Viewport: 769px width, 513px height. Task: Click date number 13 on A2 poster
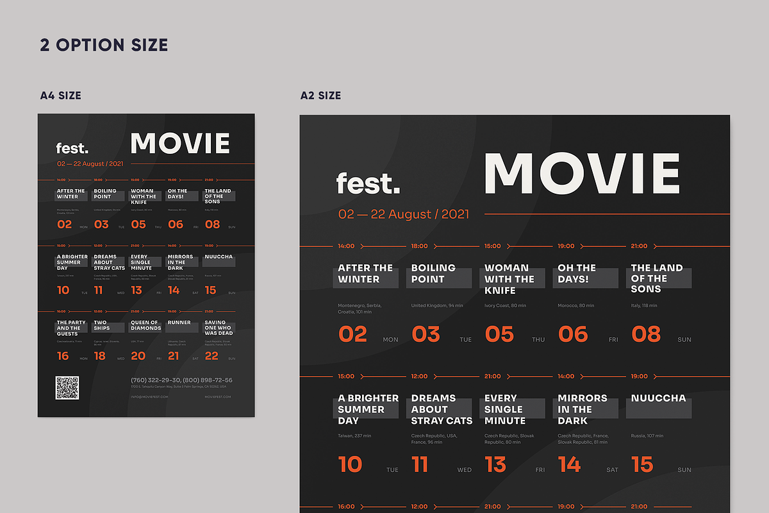click(x=495, y=464)
